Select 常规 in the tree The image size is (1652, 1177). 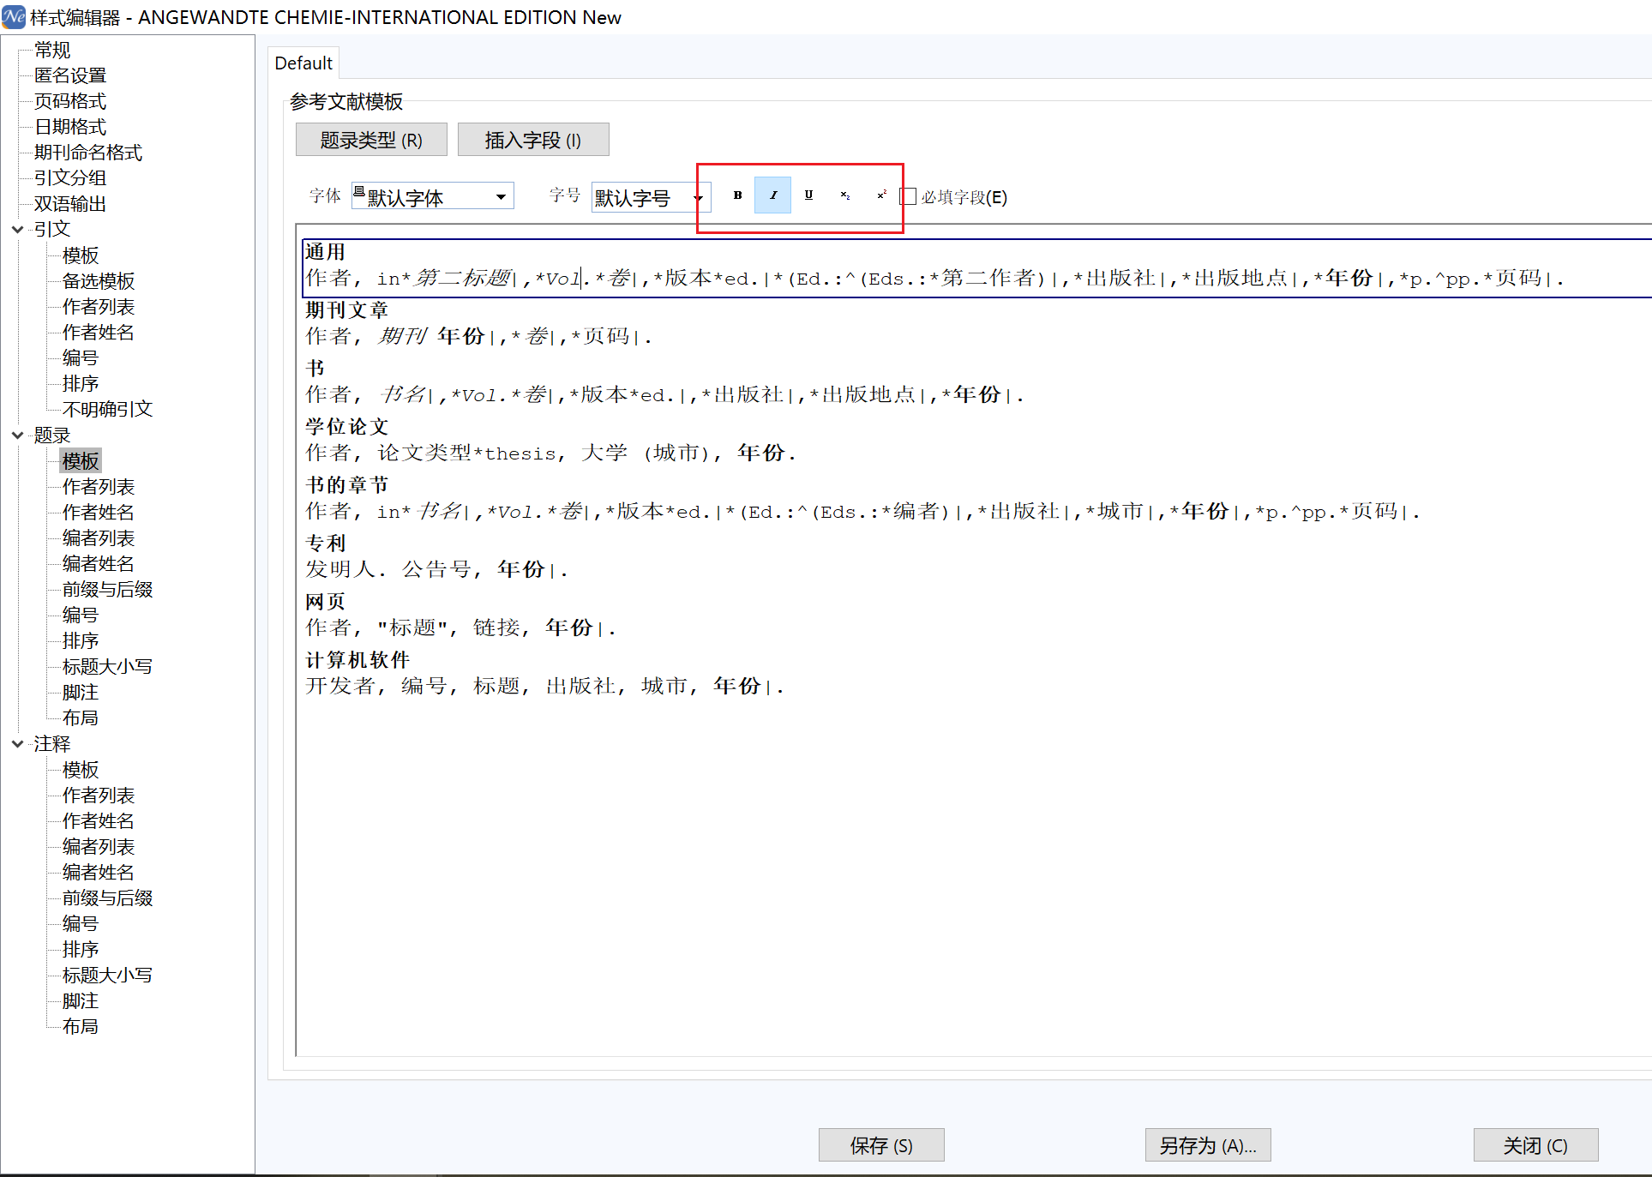(x=52, y=50)
